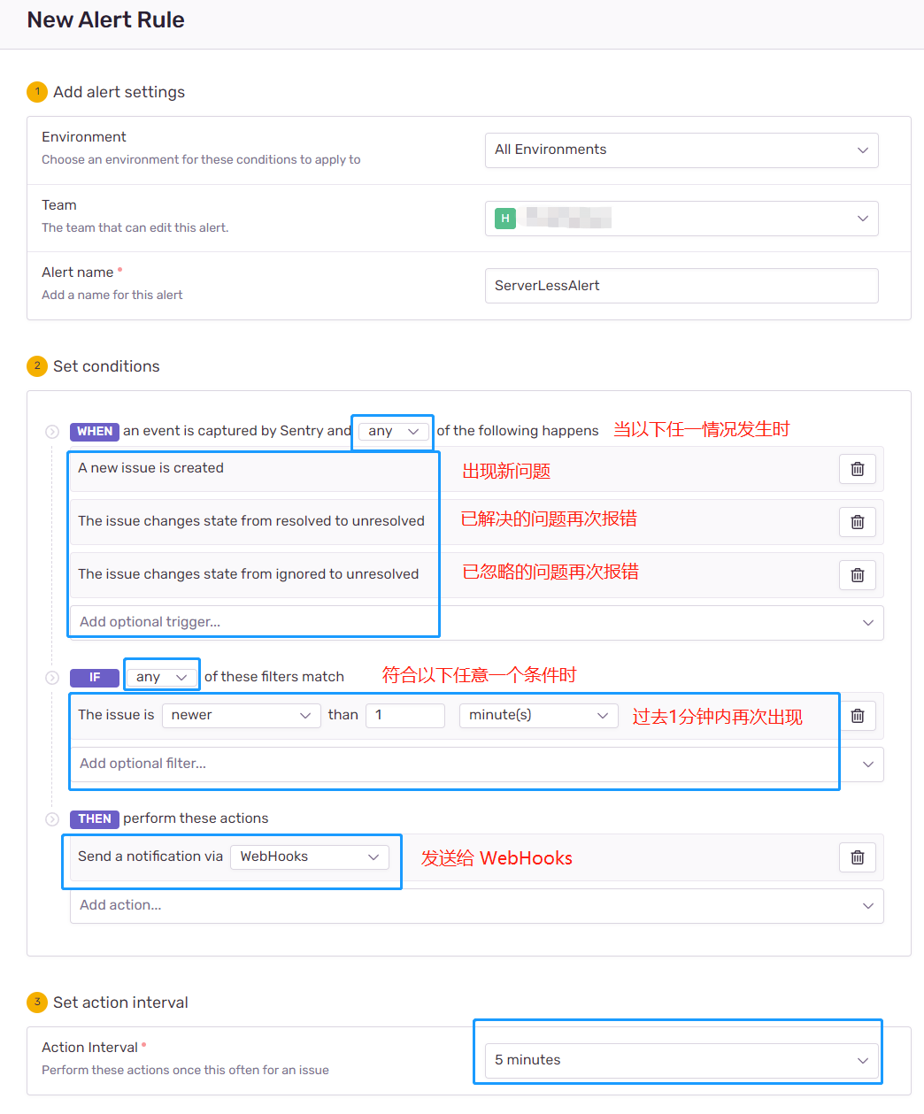This screenshot has width=924, height=1114.
Task: Click the circle icon beside THEN
Action: pyautogui.click(x=52, y=819)
